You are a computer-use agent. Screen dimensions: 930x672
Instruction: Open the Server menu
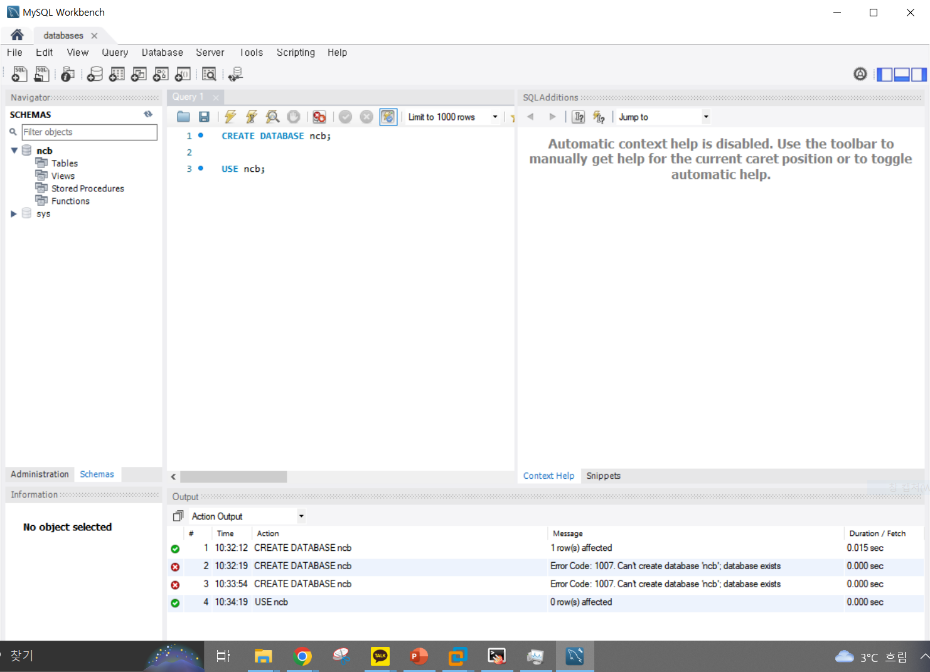pyautogui.click(x=210, y=53)
